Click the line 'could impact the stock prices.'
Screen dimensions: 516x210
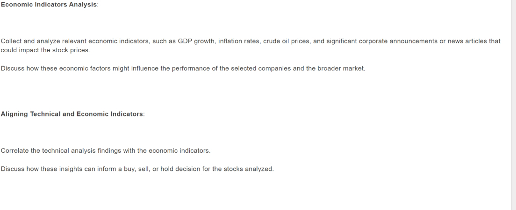45,50
